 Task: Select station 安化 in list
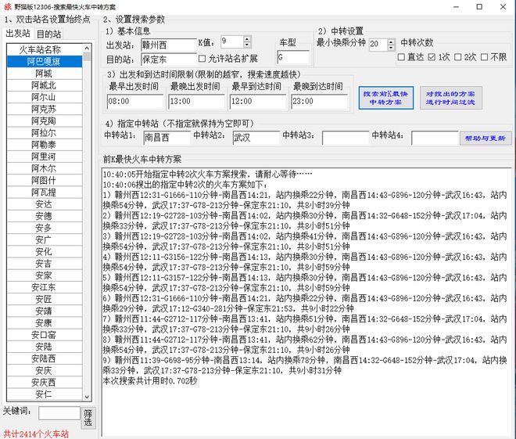click(45, 252)
